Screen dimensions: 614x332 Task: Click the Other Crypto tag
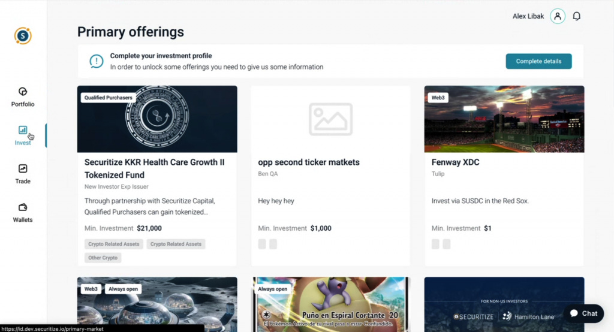coord(103,258)
